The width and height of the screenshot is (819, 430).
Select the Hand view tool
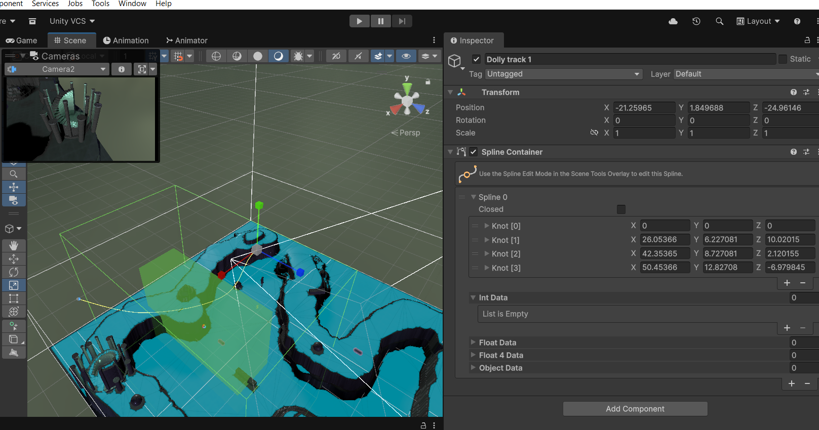point(14,245)
